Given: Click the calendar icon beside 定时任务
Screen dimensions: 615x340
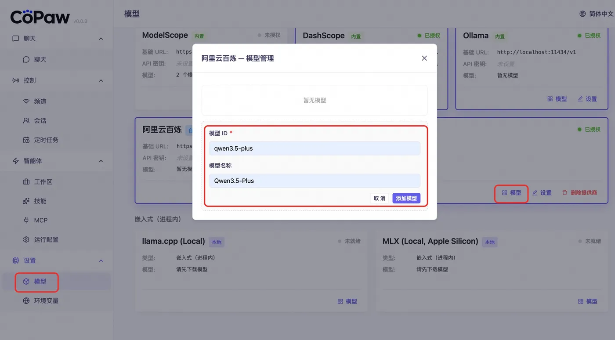Looking at the screenshot, I should 26,140.
